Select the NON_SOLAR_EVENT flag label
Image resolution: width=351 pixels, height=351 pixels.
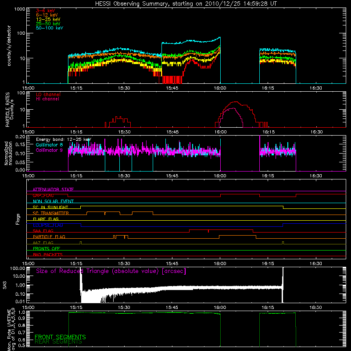pyautogui.click(x=53, y=201)
